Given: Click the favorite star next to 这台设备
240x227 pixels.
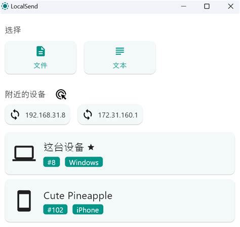Looking at the screenshot, I should (x=91, y=147).
